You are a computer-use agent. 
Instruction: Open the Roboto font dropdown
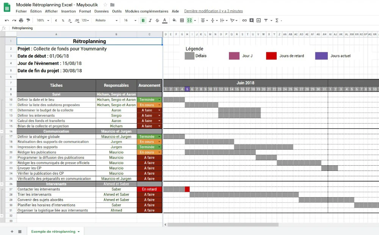click(x=106, y=20)
